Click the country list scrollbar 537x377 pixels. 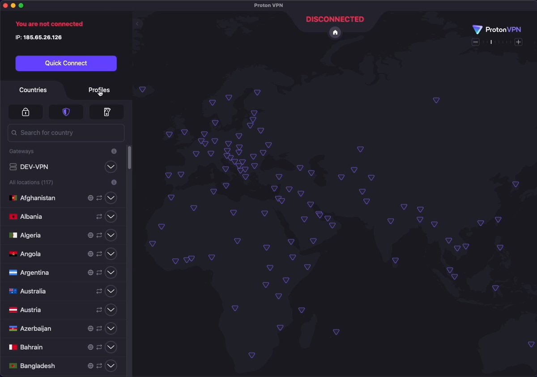click(x=129, y=157)
